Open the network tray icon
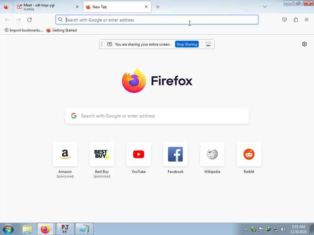The image size is (314, 235). pos(276,229)
